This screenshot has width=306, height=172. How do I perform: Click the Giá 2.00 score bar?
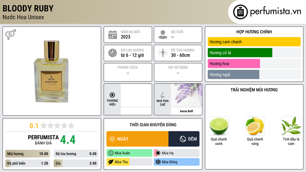[x=76, y=163]
